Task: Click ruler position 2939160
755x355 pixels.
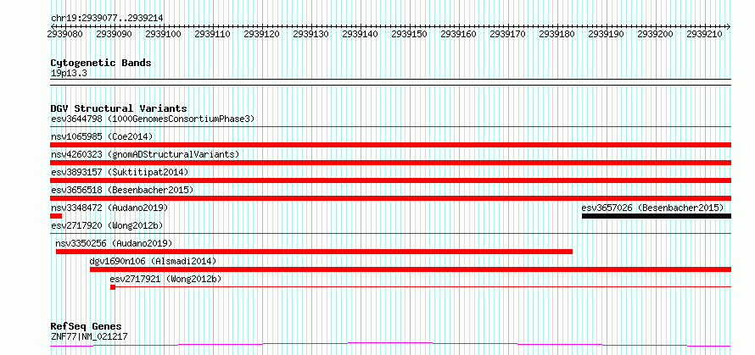Action: [x=458, y=34]
